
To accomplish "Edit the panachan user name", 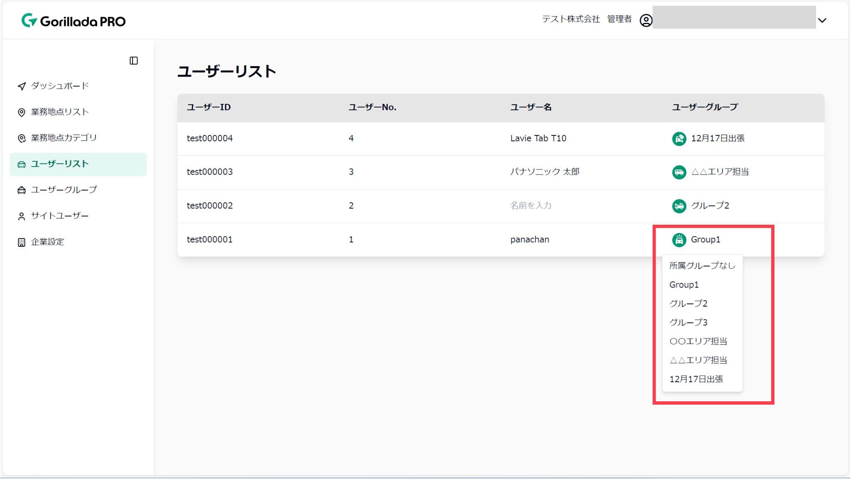I will click(530, 240).
